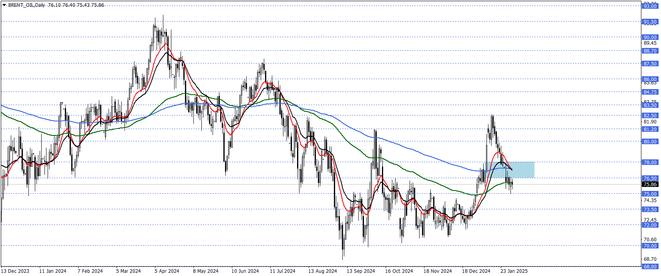Click the 89.45 price scale value
661x276 pixels.
pyautogui.click(x=650, y=43)
